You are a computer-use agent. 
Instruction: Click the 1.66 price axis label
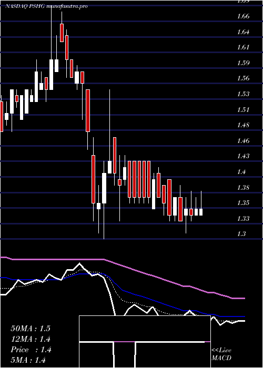tap(243, 16)
